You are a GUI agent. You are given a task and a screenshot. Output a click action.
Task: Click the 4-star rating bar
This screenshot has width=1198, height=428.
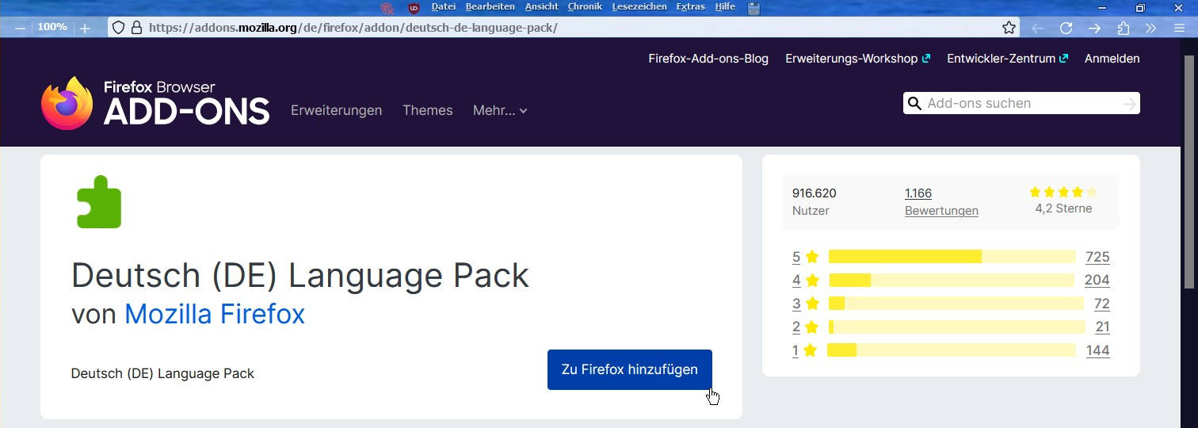[952, 280]
